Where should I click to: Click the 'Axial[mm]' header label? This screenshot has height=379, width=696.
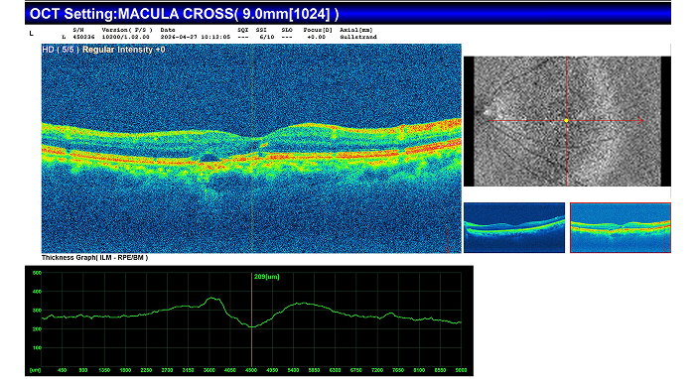pyautogui.click(x=356, y=30)
